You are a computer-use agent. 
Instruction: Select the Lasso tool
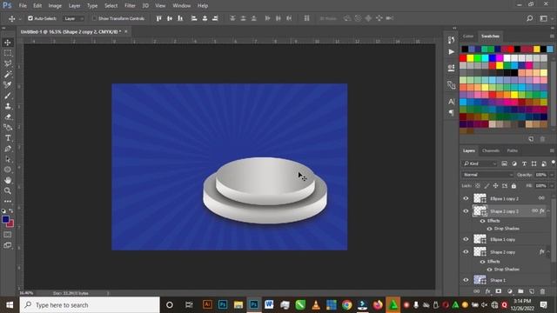point(8,63)
